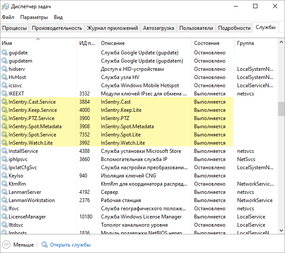Select the InSentry.Cast.Service gear icon
The height and width of the screenshot is (253, 285).
pos(4,101)
